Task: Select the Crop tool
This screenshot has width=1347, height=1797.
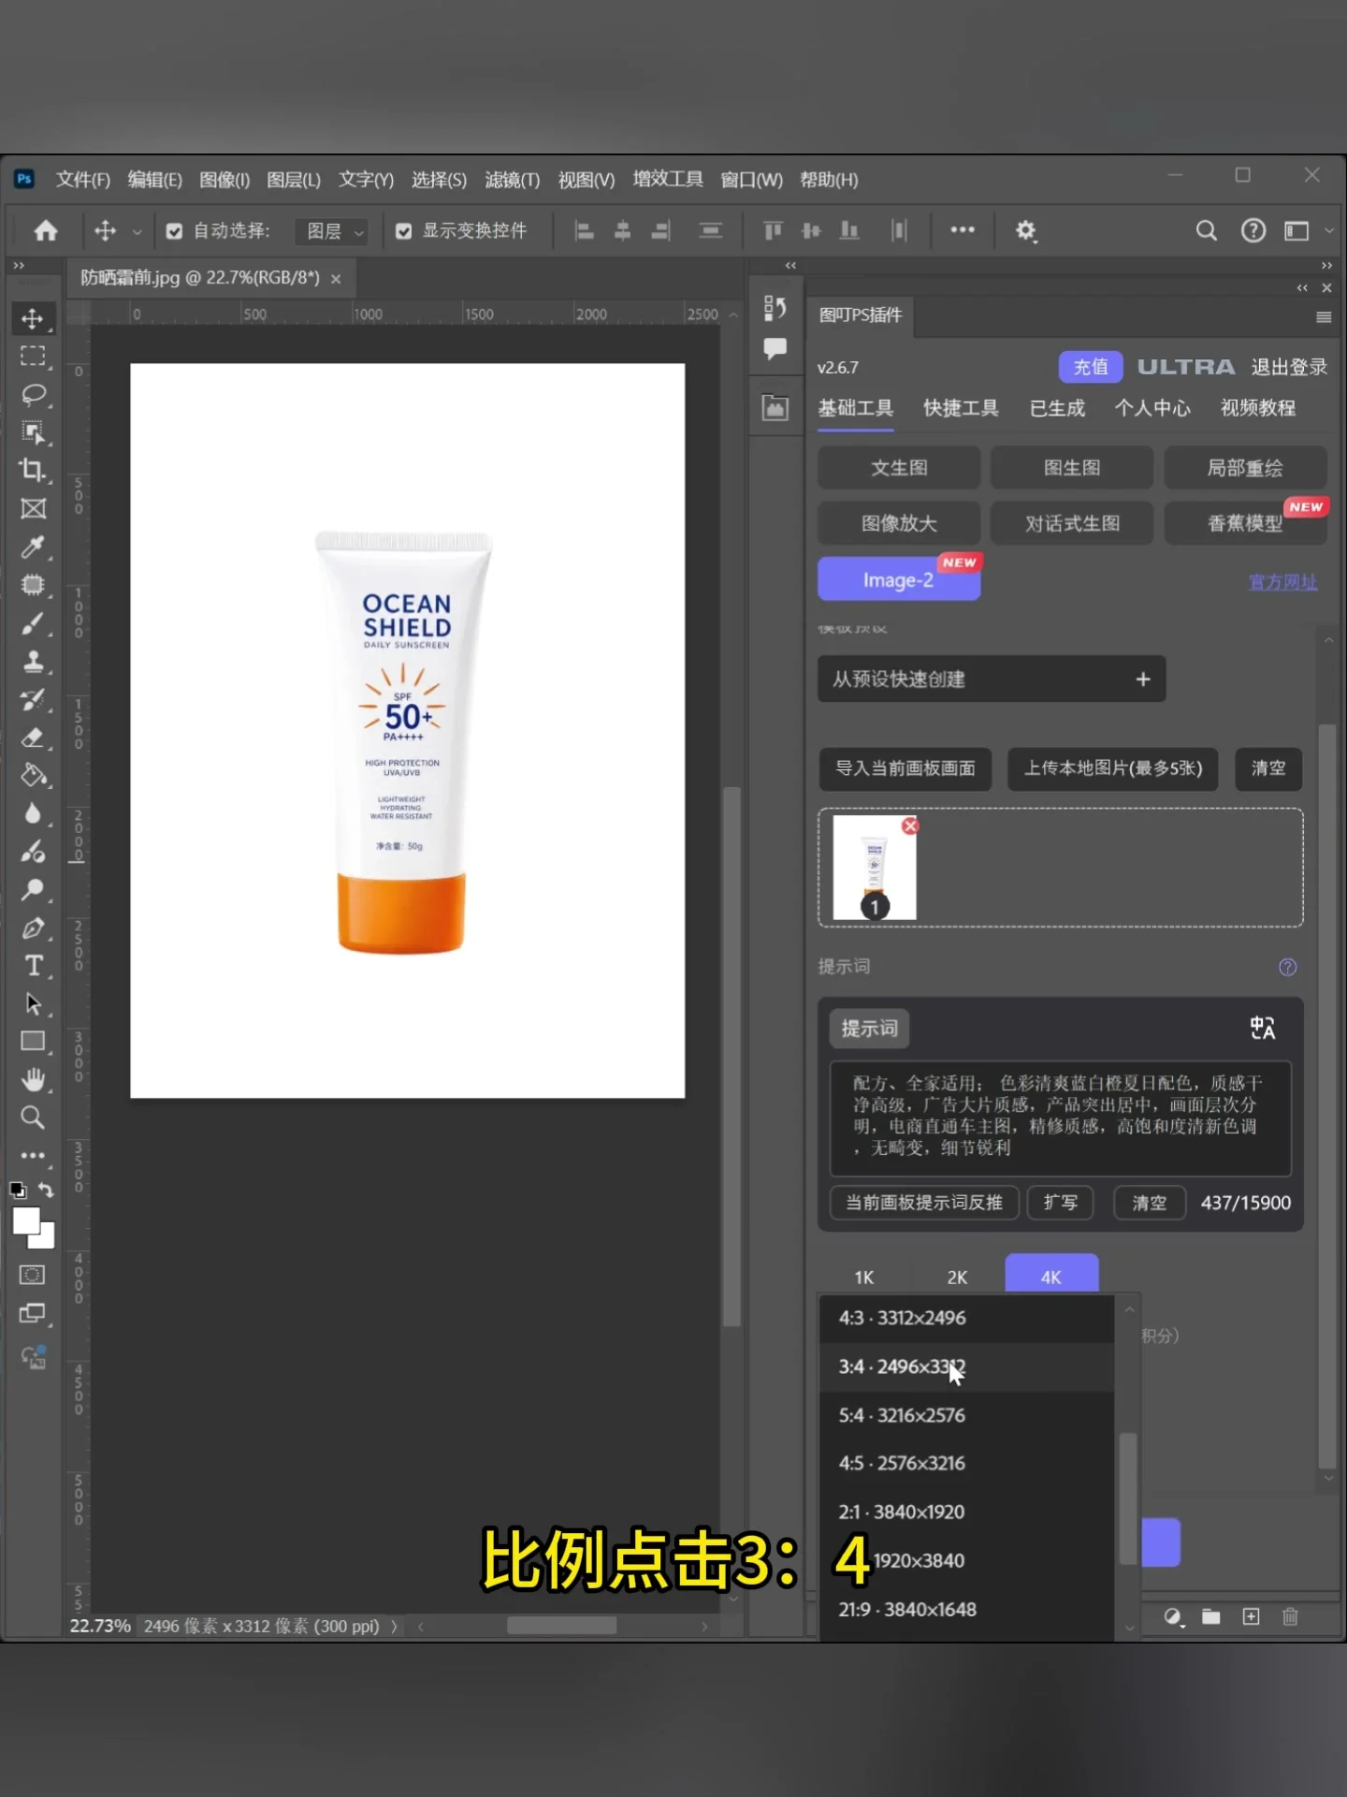Action: pyautogui.click(x=33, y=470)
